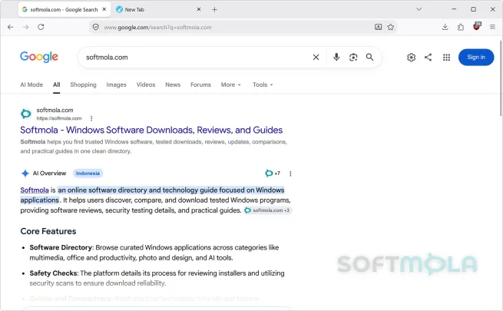
Task: Click the https://softmola.com result URL
Action: (59, 118)
